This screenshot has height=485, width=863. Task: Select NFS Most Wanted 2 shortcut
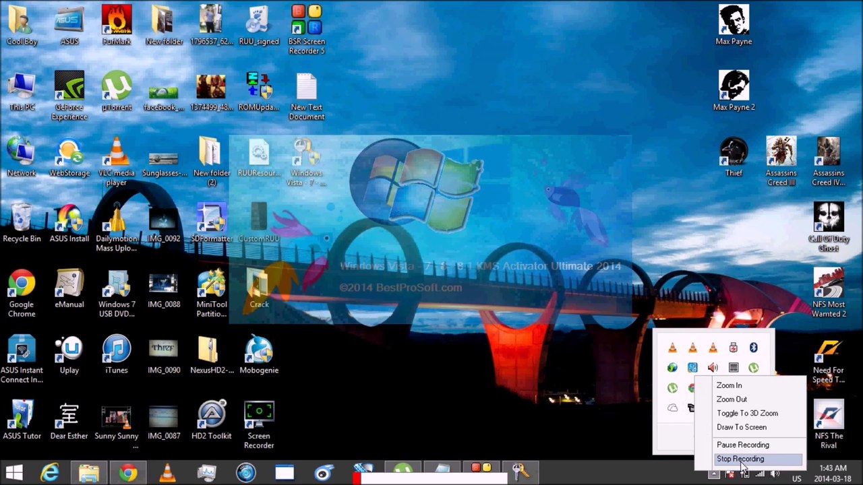pos(829,293)
